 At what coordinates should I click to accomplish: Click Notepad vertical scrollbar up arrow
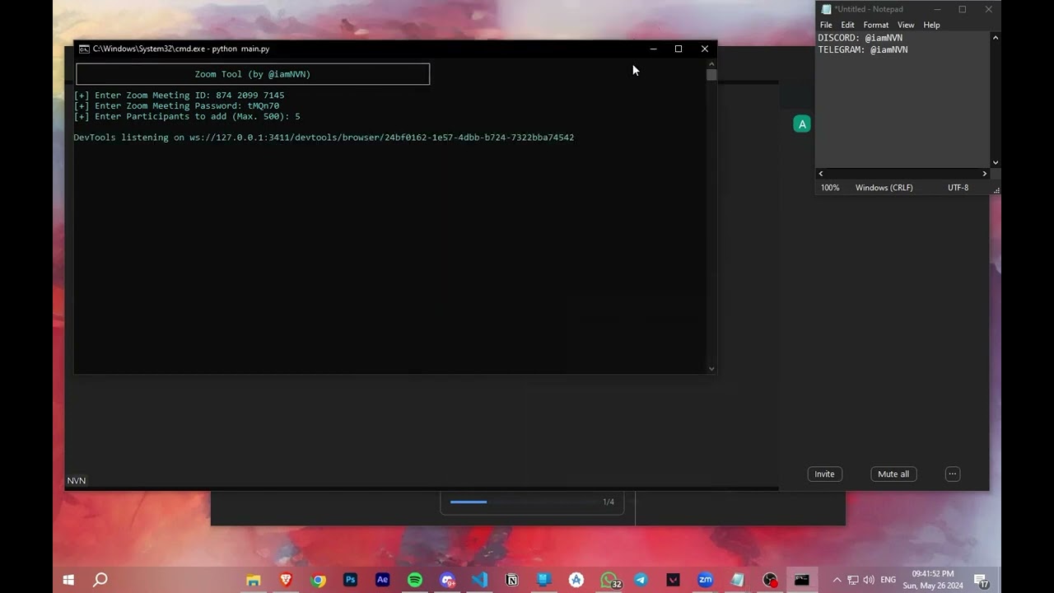[996, 38]
